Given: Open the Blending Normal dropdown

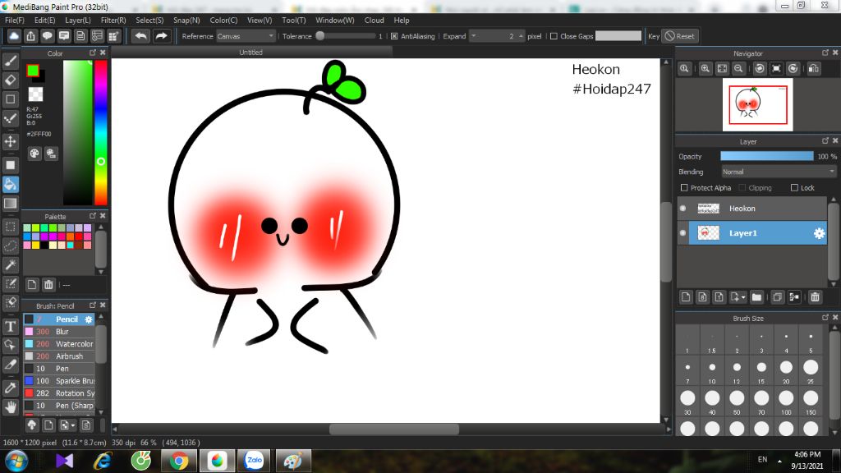Looking at the screenshot, I should tap(779, 172).
